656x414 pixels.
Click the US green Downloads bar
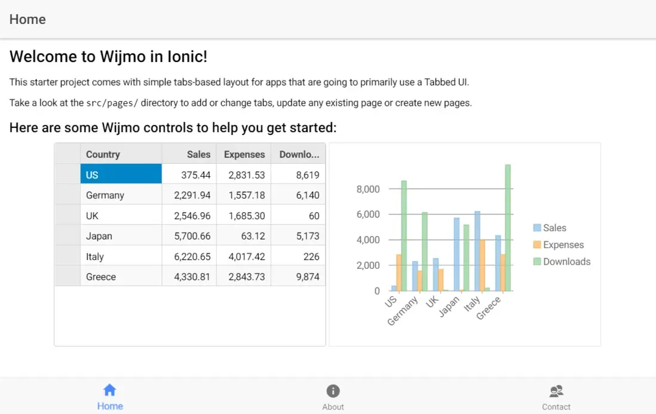click(x=404, y=236)
